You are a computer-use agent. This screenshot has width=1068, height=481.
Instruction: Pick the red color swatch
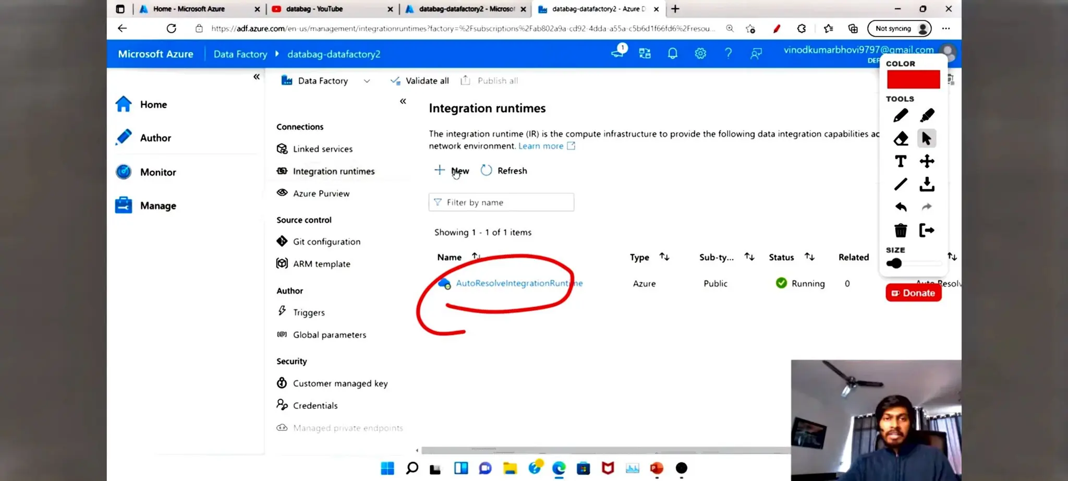(914, 79)
